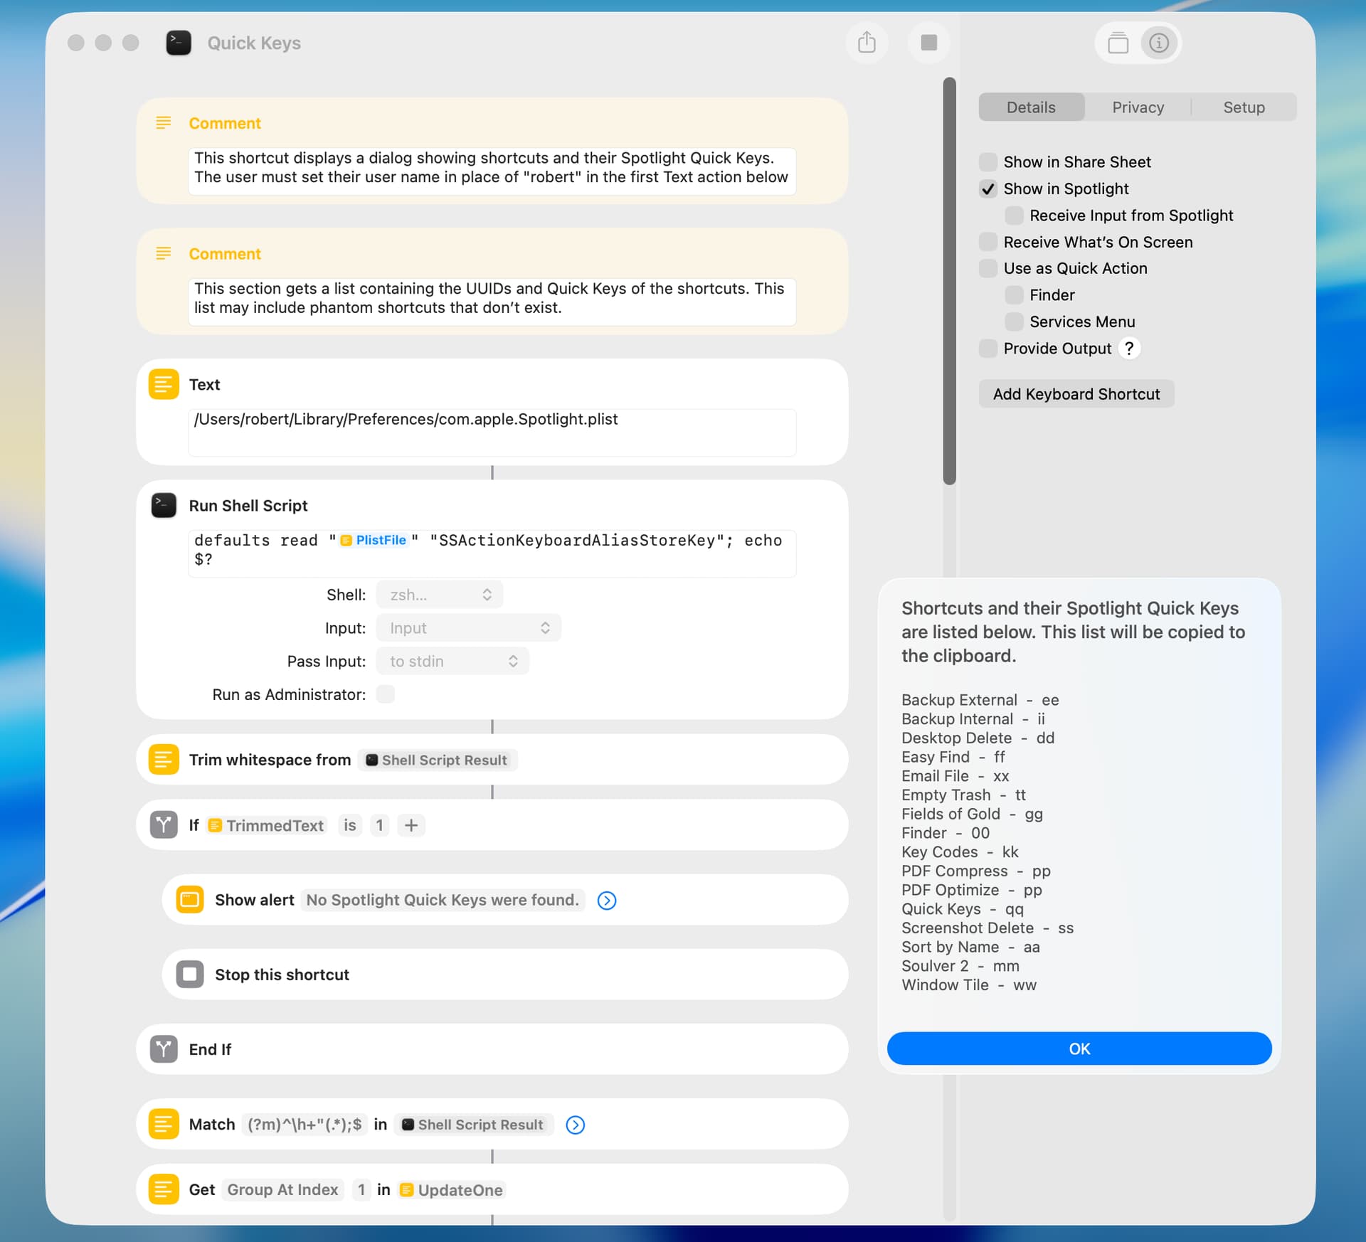Viewport: 1366px width, 1242px height.
Task: Open the Shell zsh dropdown
Action: point(439,595)
